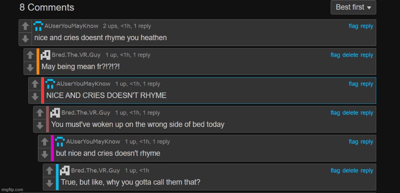This screenshot has height=193, width=400.
Task: Flag the "nice and cries doesnt rhyme you heathen" comment
Action: tap(353, 26)
